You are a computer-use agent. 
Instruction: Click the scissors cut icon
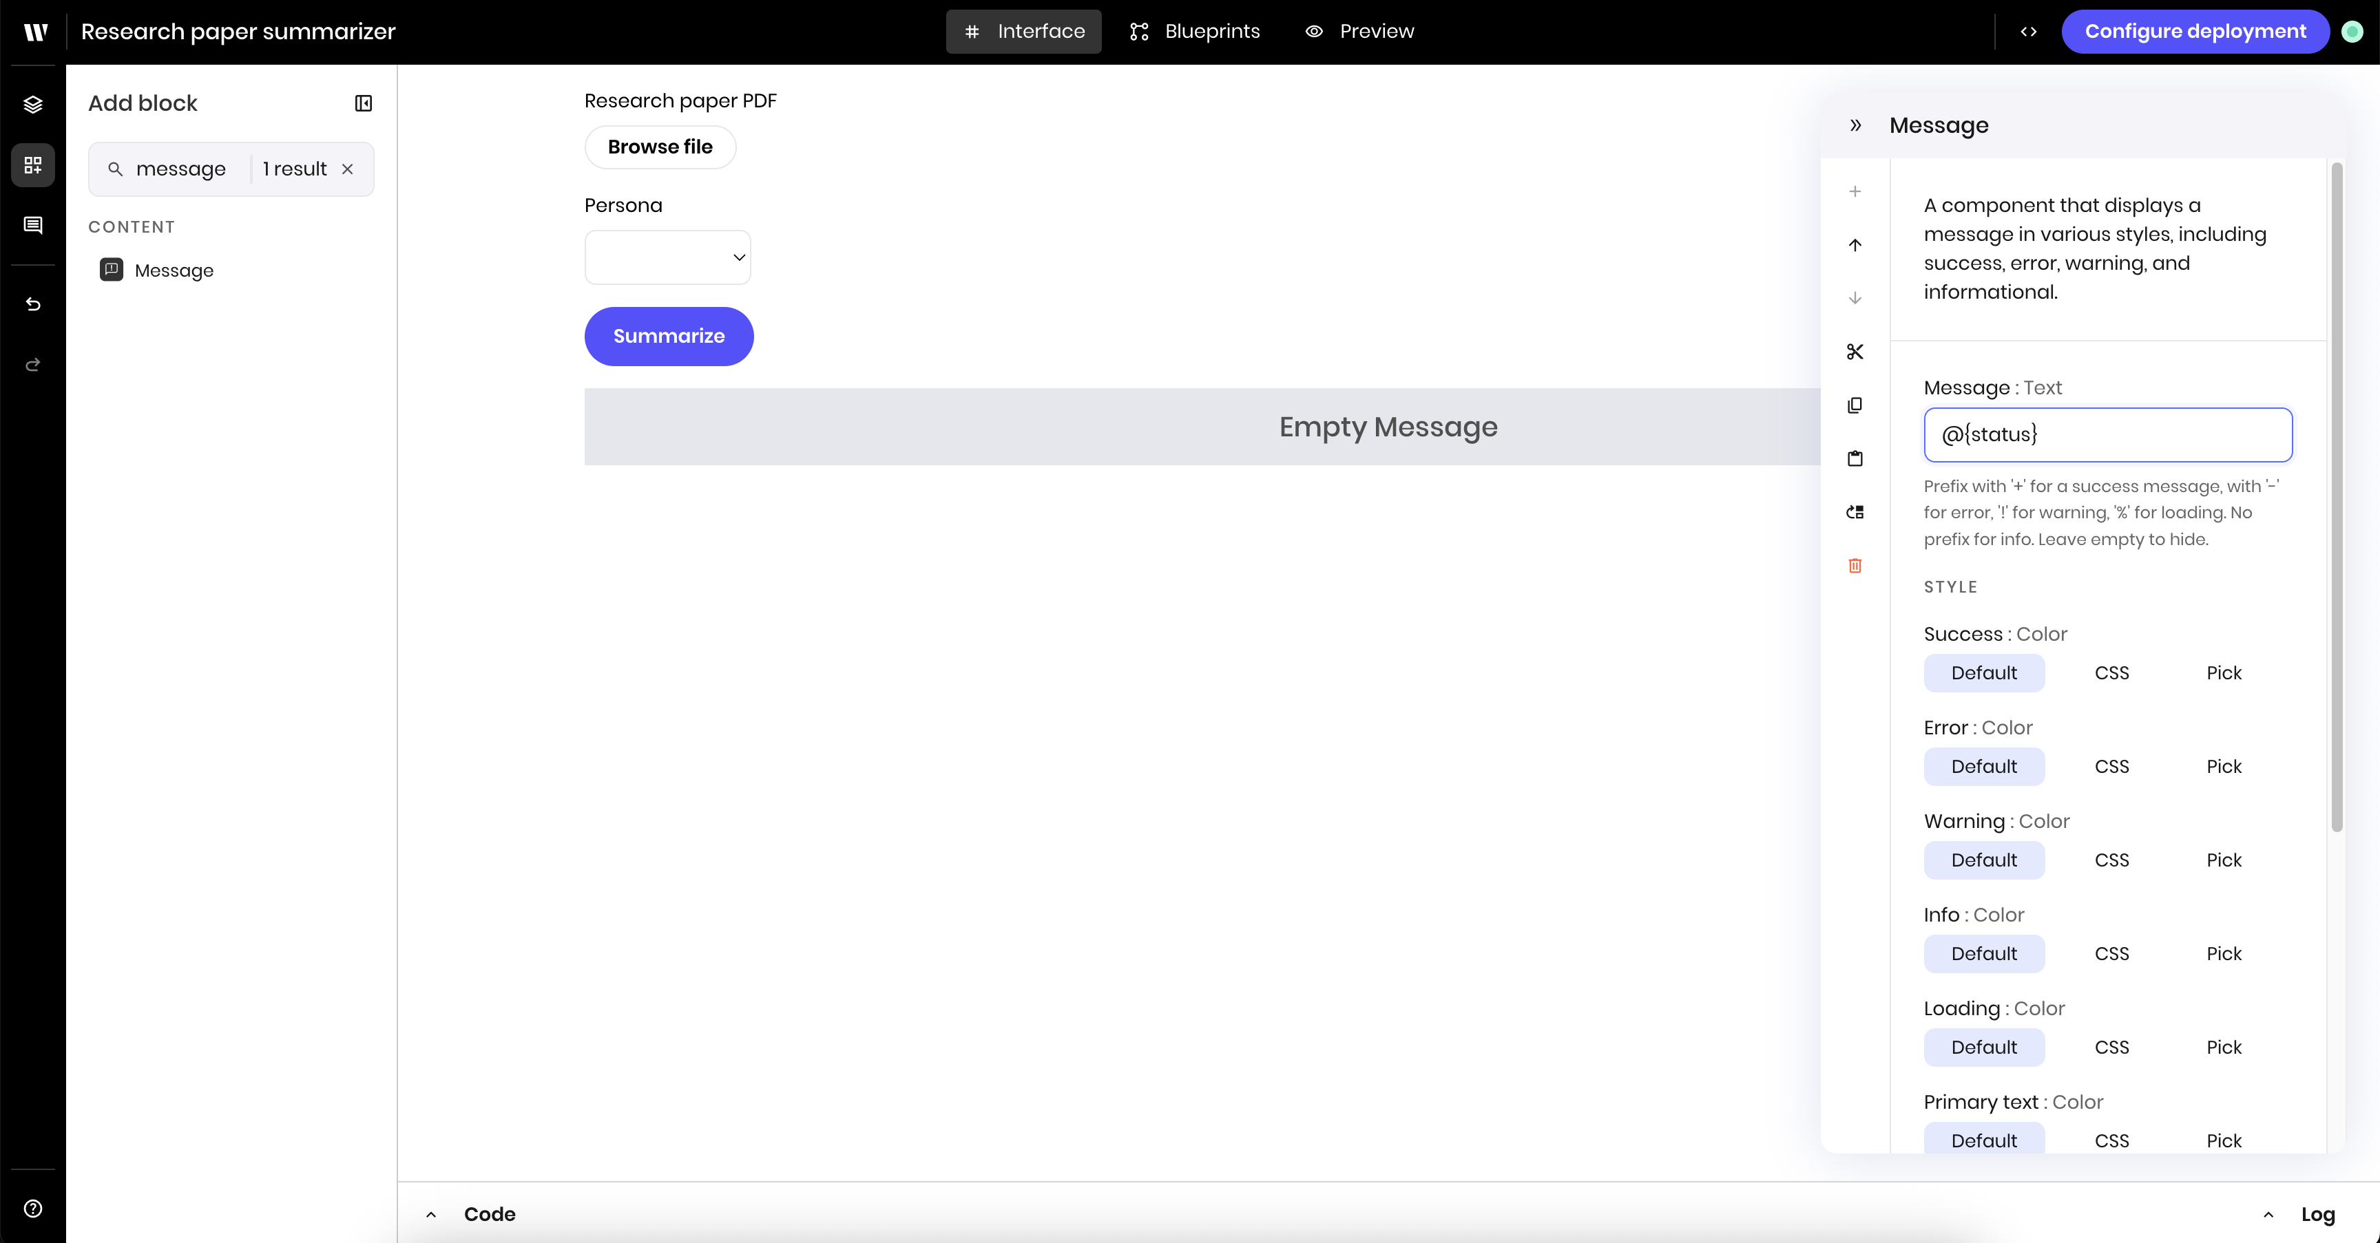[x=1855, y=352]
